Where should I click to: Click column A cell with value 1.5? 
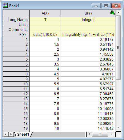(45, 45)
